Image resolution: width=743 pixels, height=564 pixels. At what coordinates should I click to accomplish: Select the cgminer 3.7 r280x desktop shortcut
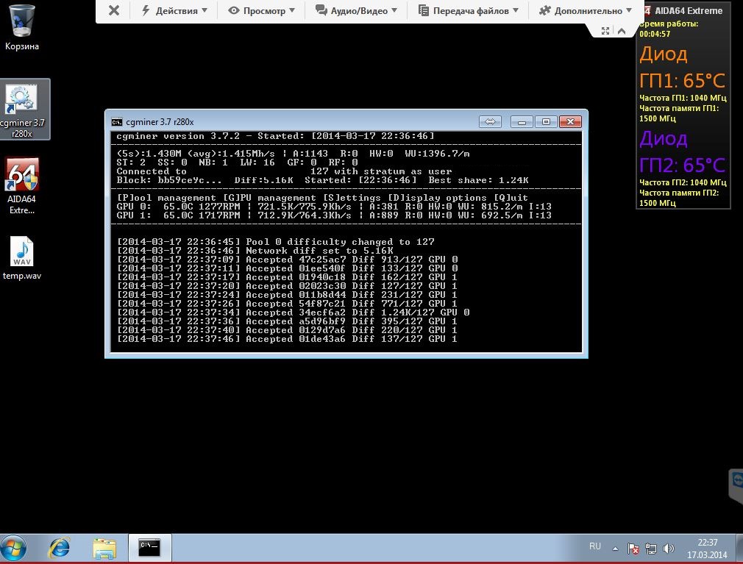[x=23, y=107]
